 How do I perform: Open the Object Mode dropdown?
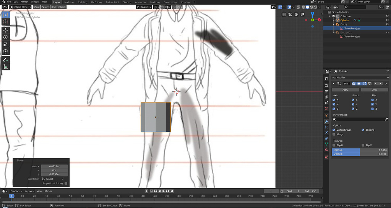(20, 7)
